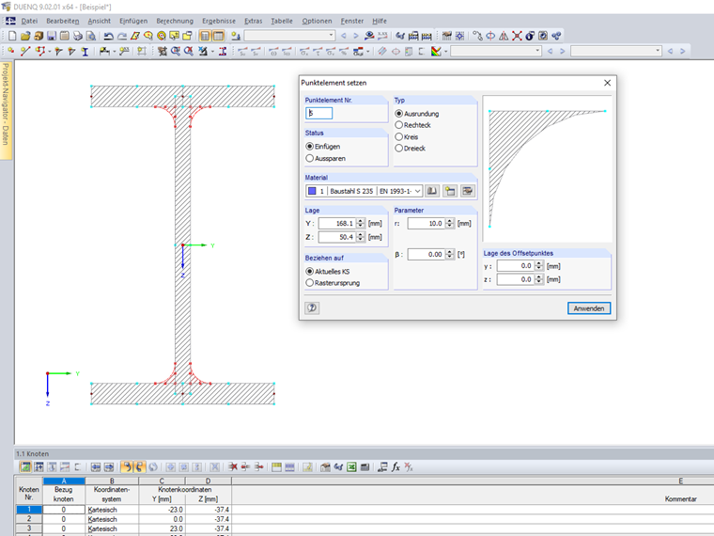
Task: Open the Y position value dropdown arrow
Action: point(360,224)
